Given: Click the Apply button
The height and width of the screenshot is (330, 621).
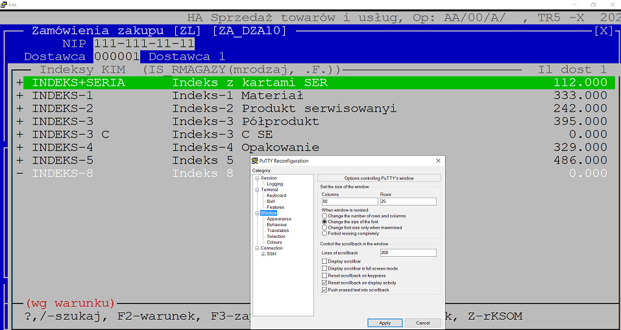Looking at the screenshot, I should [x=385, y=323].
